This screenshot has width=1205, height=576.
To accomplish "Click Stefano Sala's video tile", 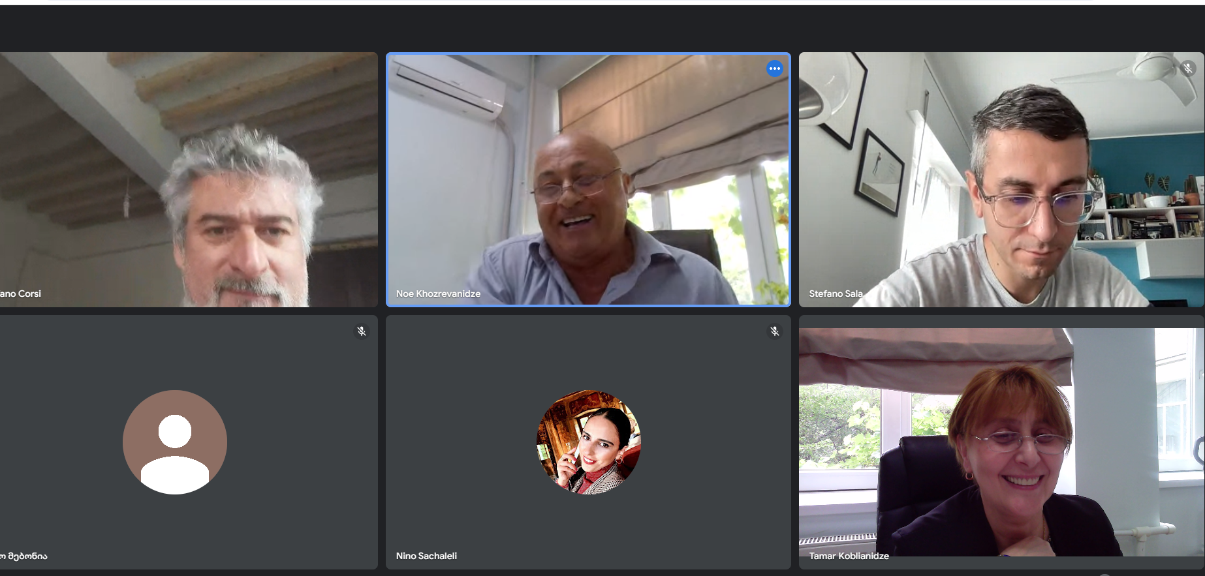I will tap(1001, 179).
